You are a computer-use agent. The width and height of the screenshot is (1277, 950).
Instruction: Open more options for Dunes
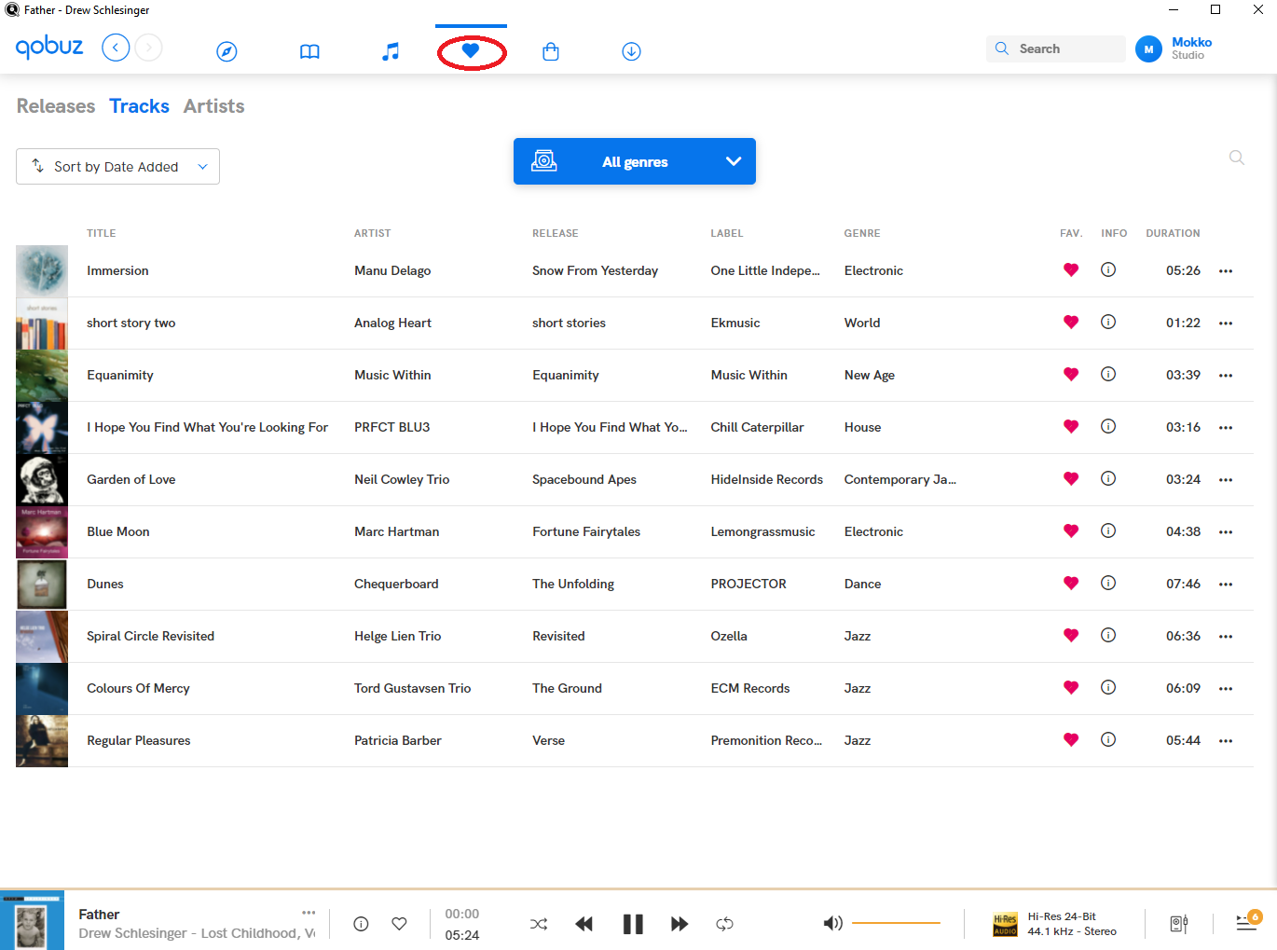click(1226, 585)
